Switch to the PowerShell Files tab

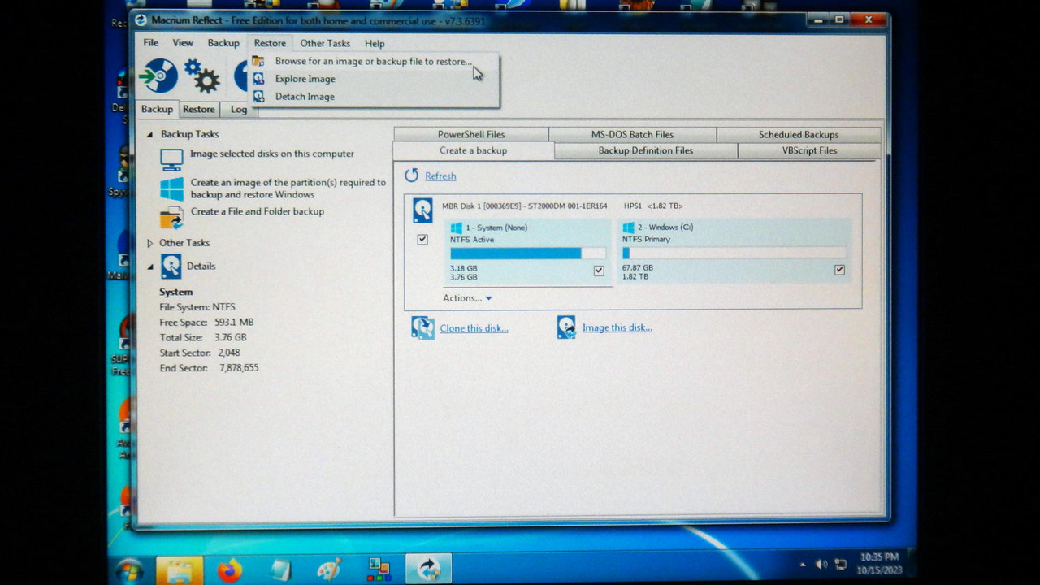pyautogui.click(x=471, y=134)
